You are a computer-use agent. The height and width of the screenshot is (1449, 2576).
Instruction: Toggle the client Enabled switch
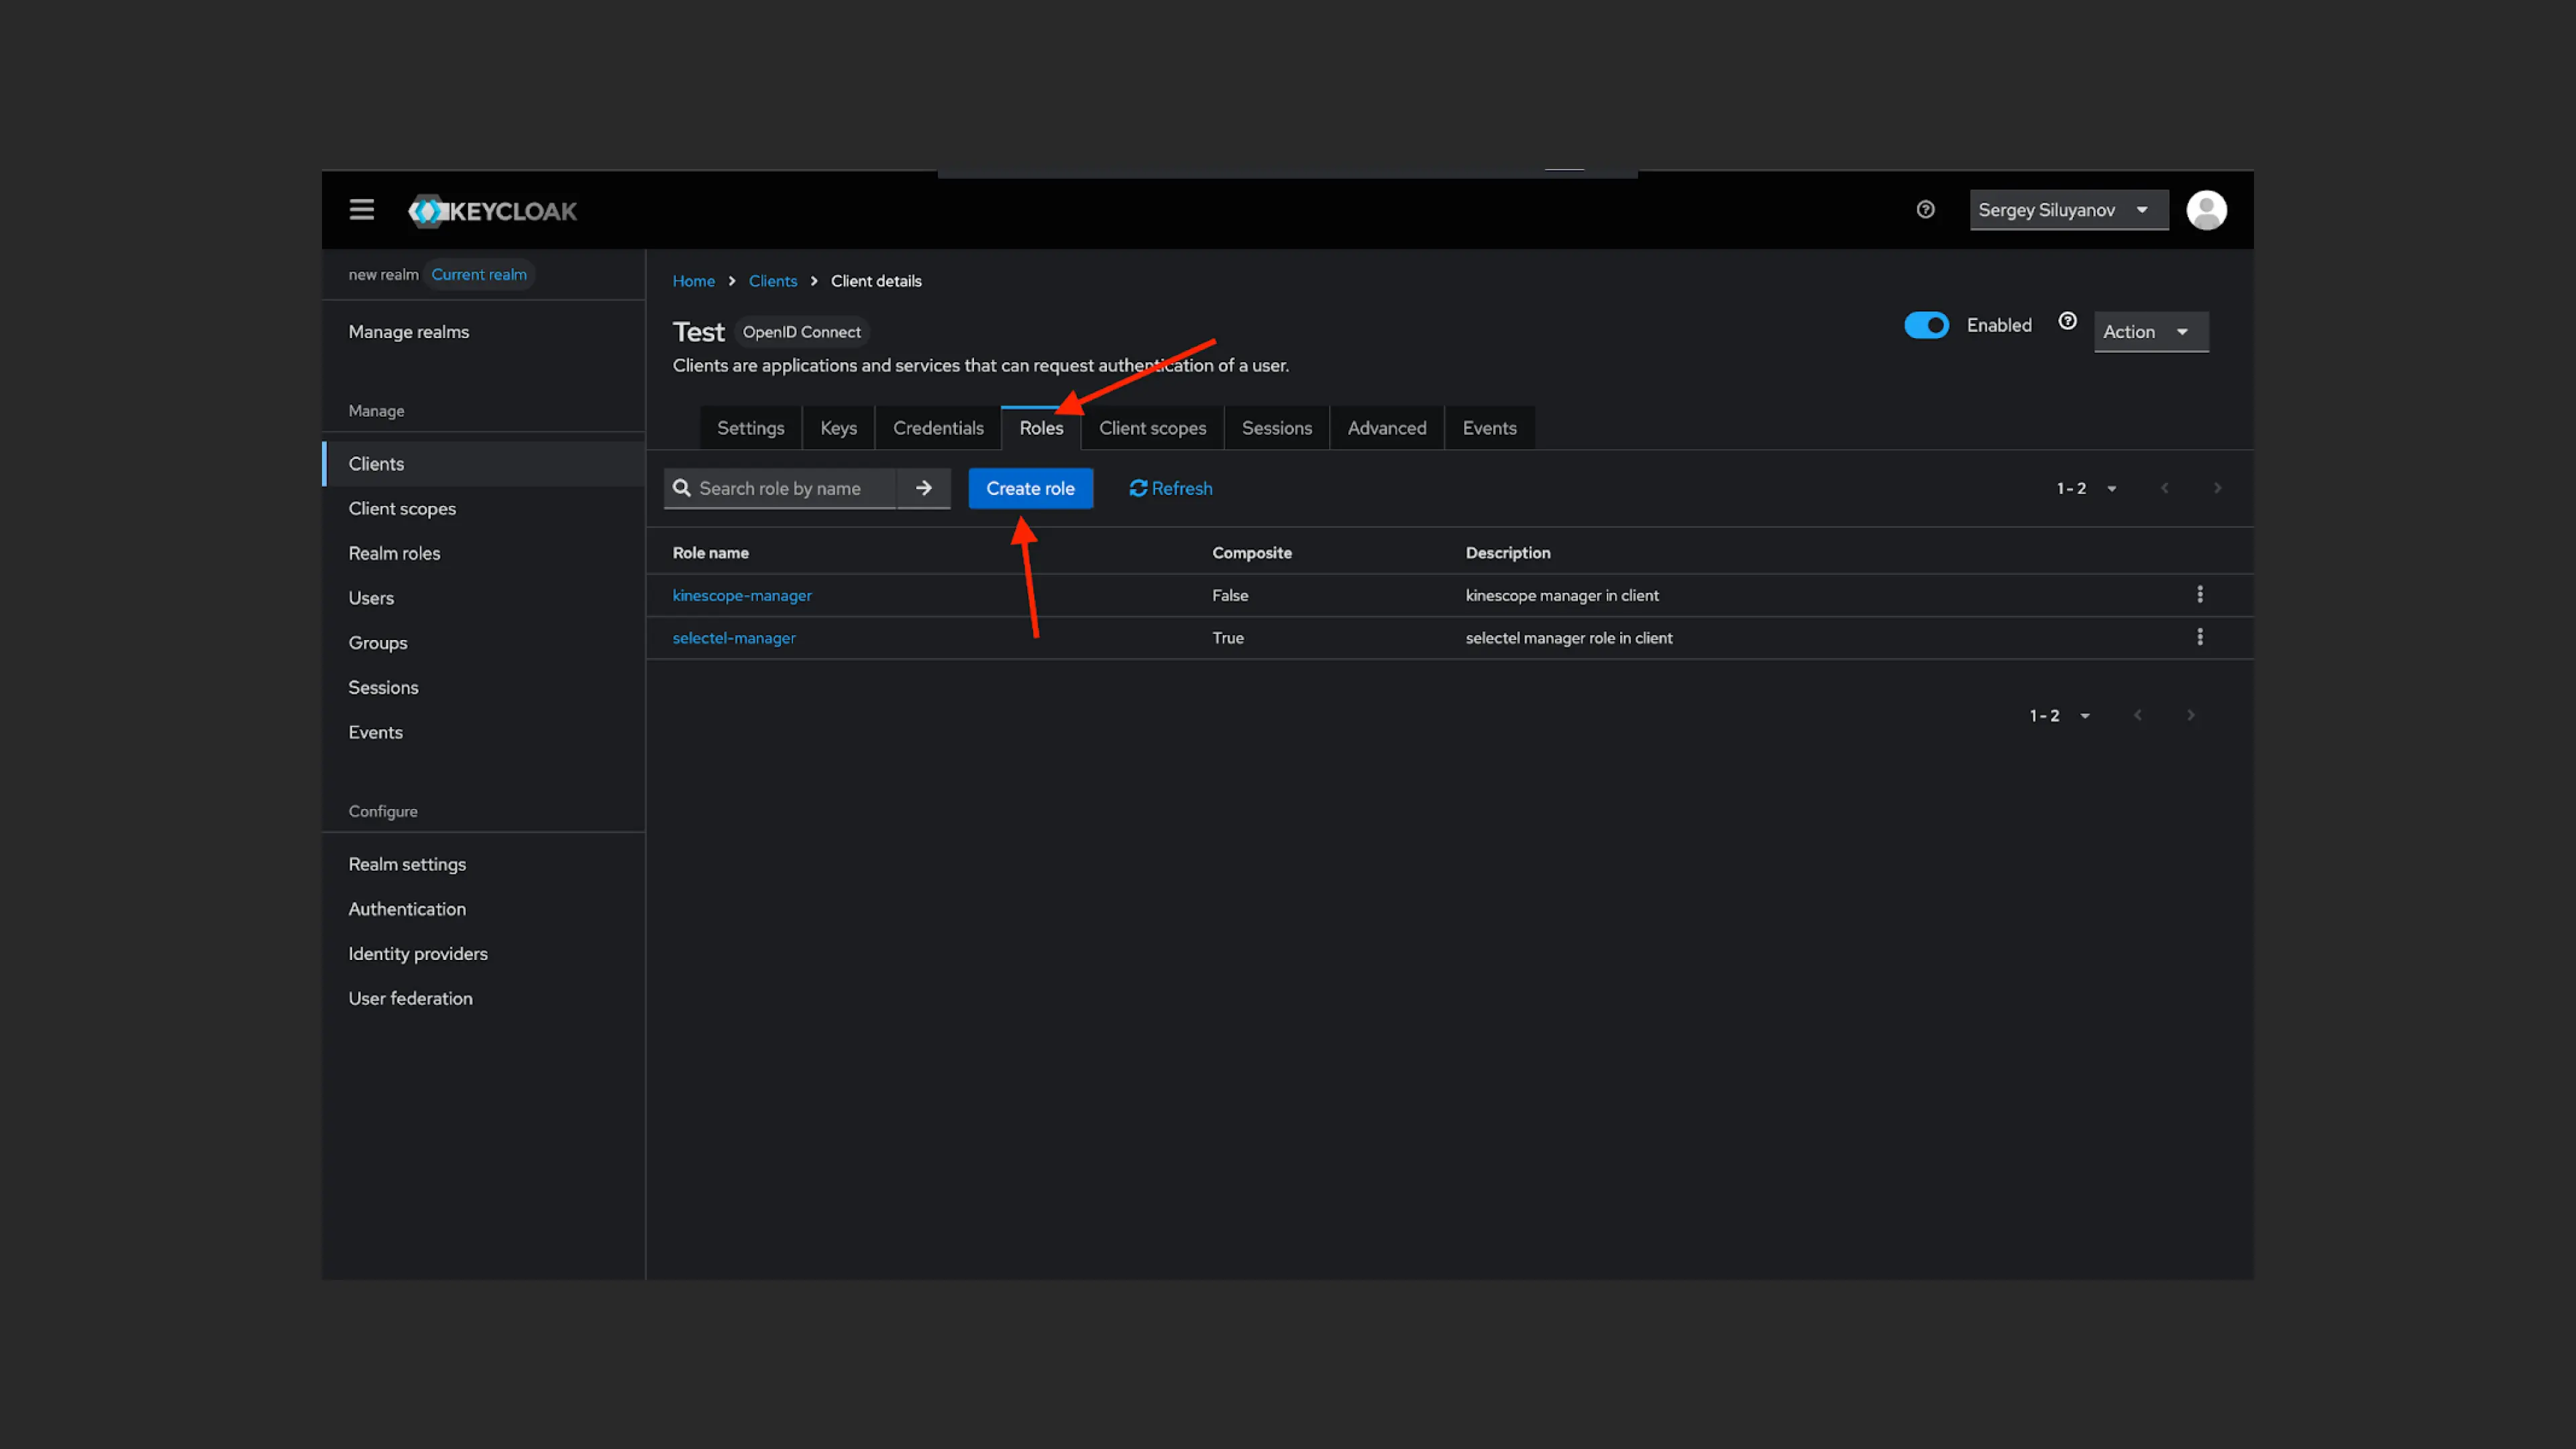pyautogui.click(x=1926, y=325)
